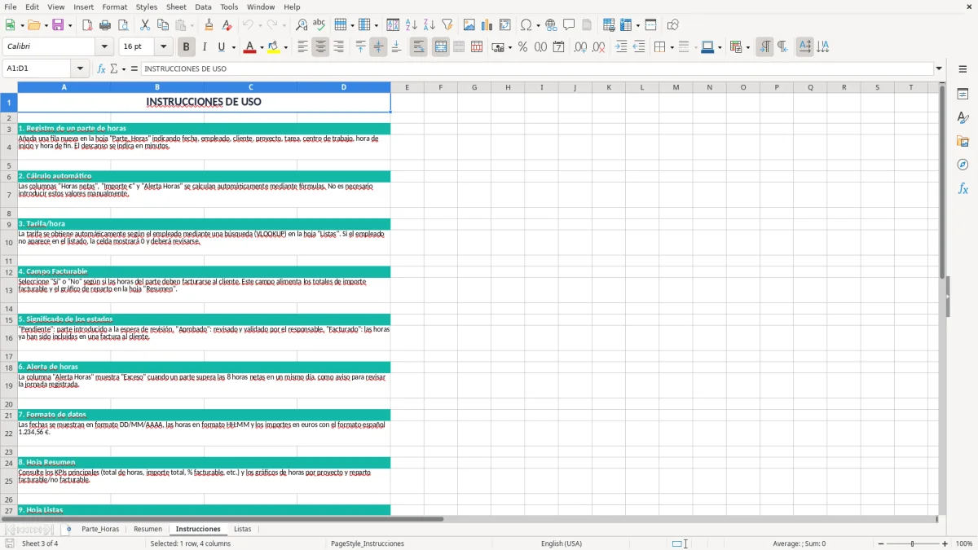Open the Format menu

115,7
